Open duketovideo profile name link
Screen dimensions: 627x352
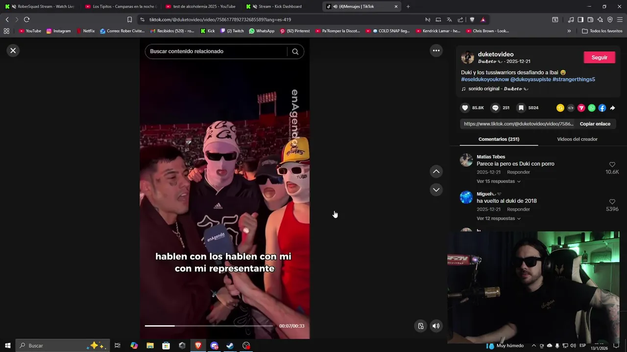click(496, 54)
